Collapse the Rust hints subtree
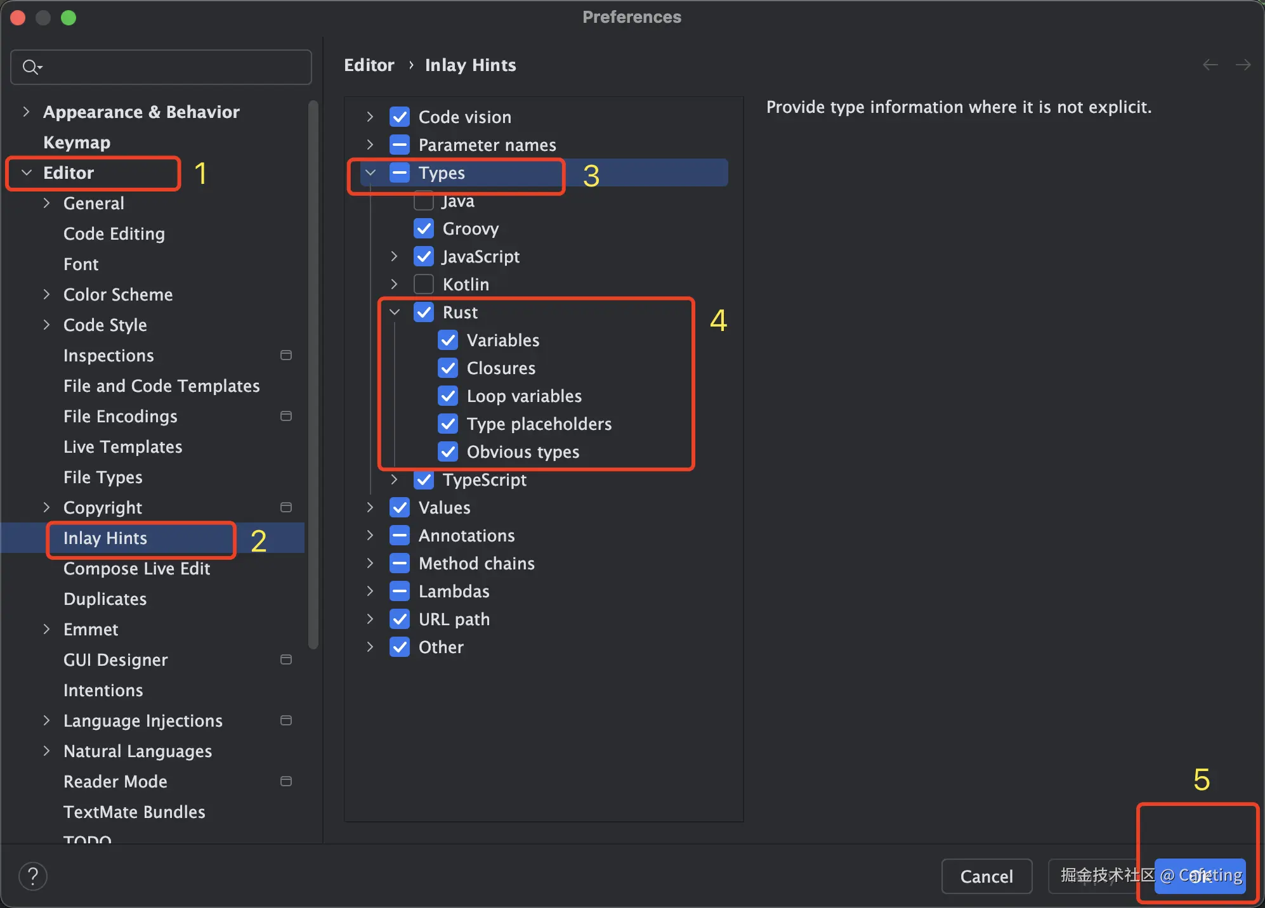Screen dimensions: 1265x908 click(394, 312)
